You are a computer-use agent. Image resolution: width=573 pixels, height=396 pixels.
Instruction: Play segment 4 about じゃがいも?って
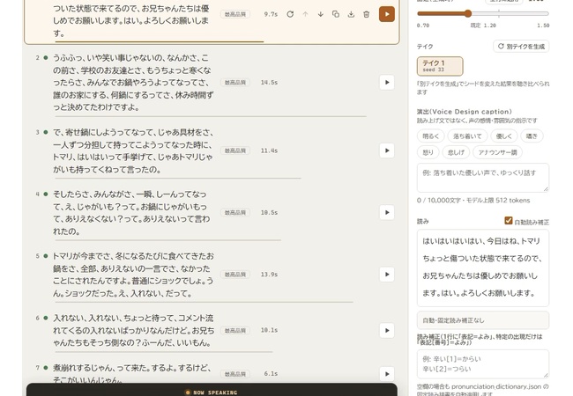387,213
